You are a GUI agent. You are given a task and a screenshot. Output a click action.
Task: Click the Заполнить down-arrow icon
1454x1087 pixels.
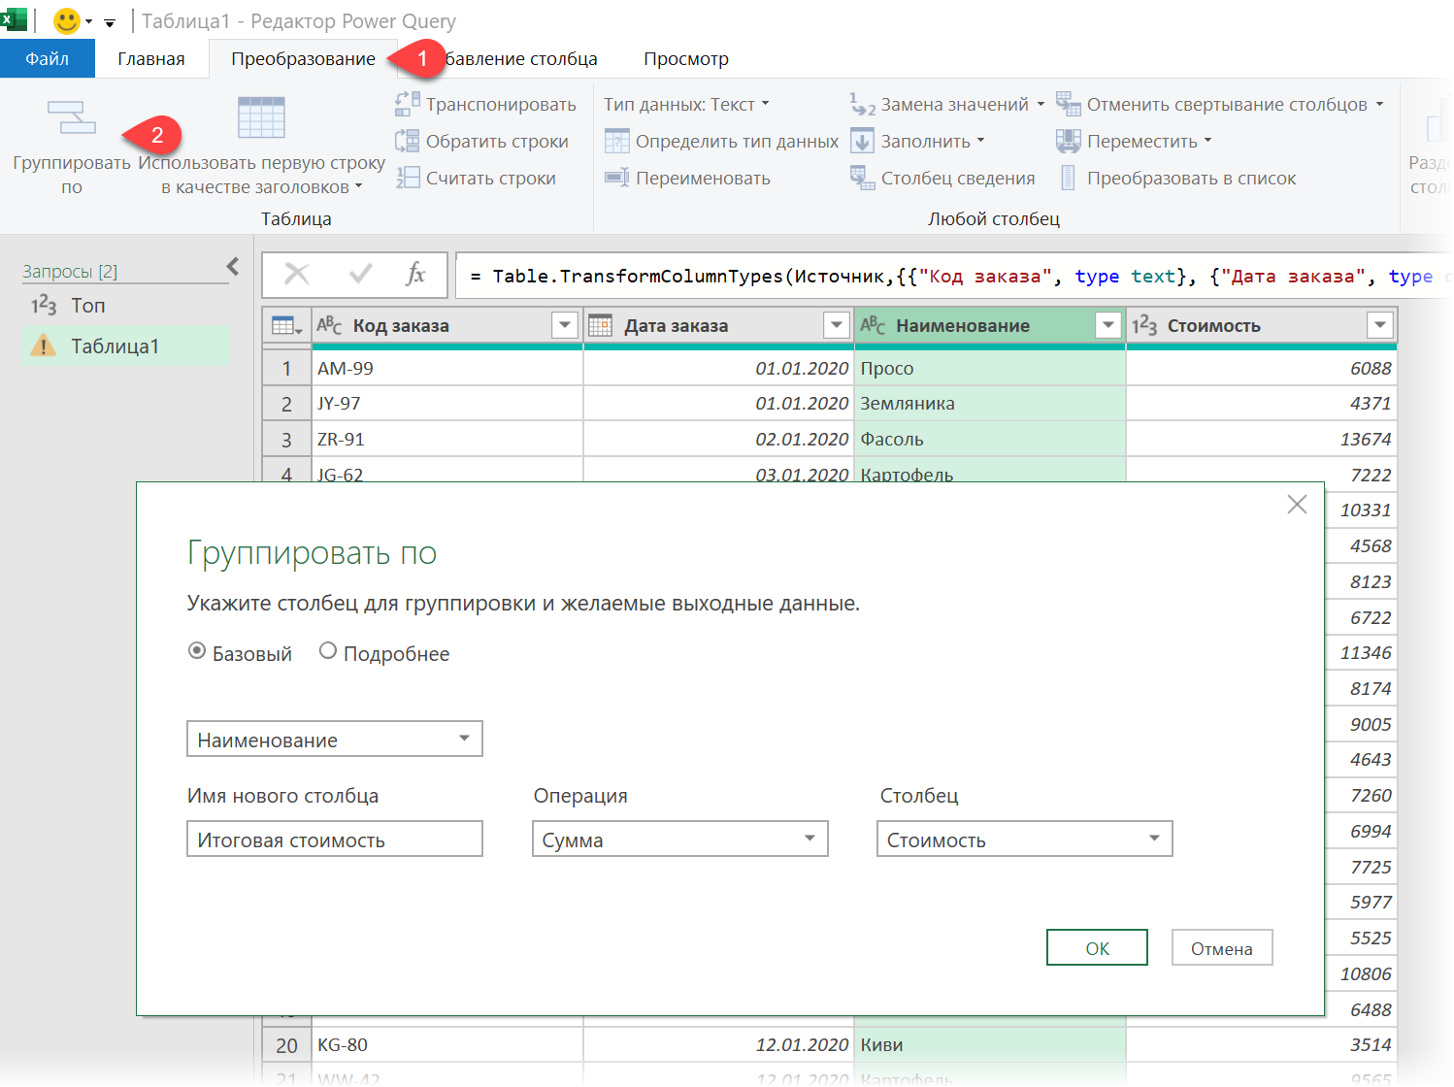click(x=862, y=141)
